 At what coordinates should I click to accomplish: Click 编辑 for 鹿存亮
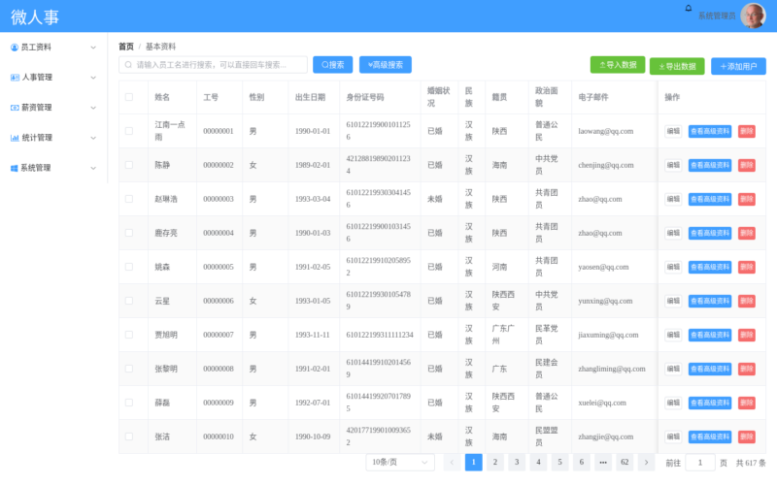[x=673, y=233]
